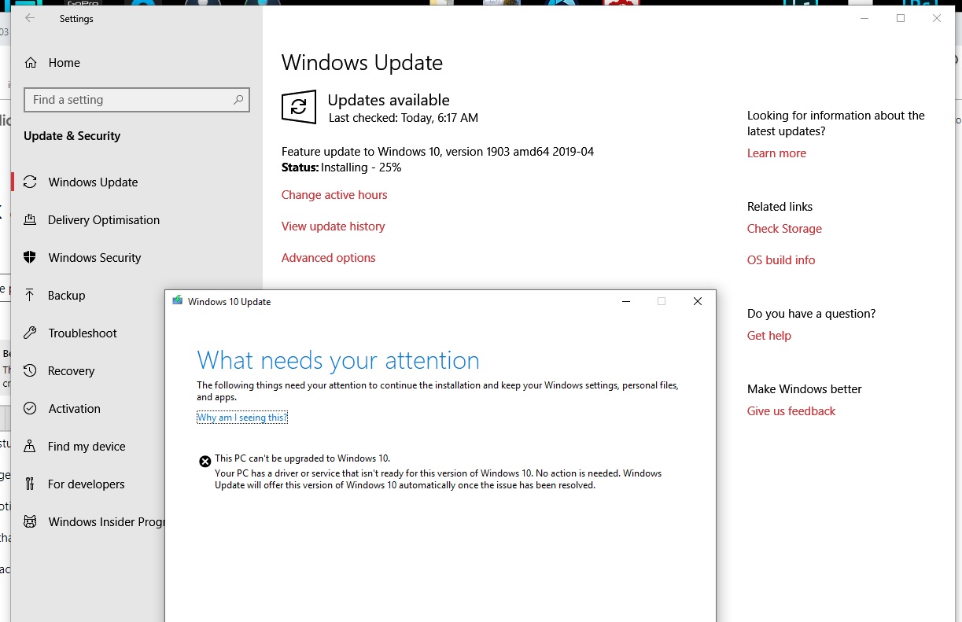Open Check Storage link
Screen dimensions: 962x622
784,229
